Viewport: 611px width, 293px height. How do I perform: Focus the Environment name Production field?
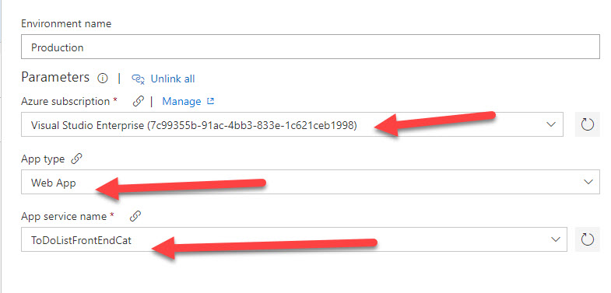tap(311, 47)
